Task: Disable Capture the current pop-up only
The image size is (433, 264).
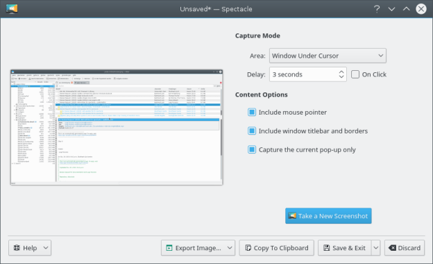Action: click(252, 149)
